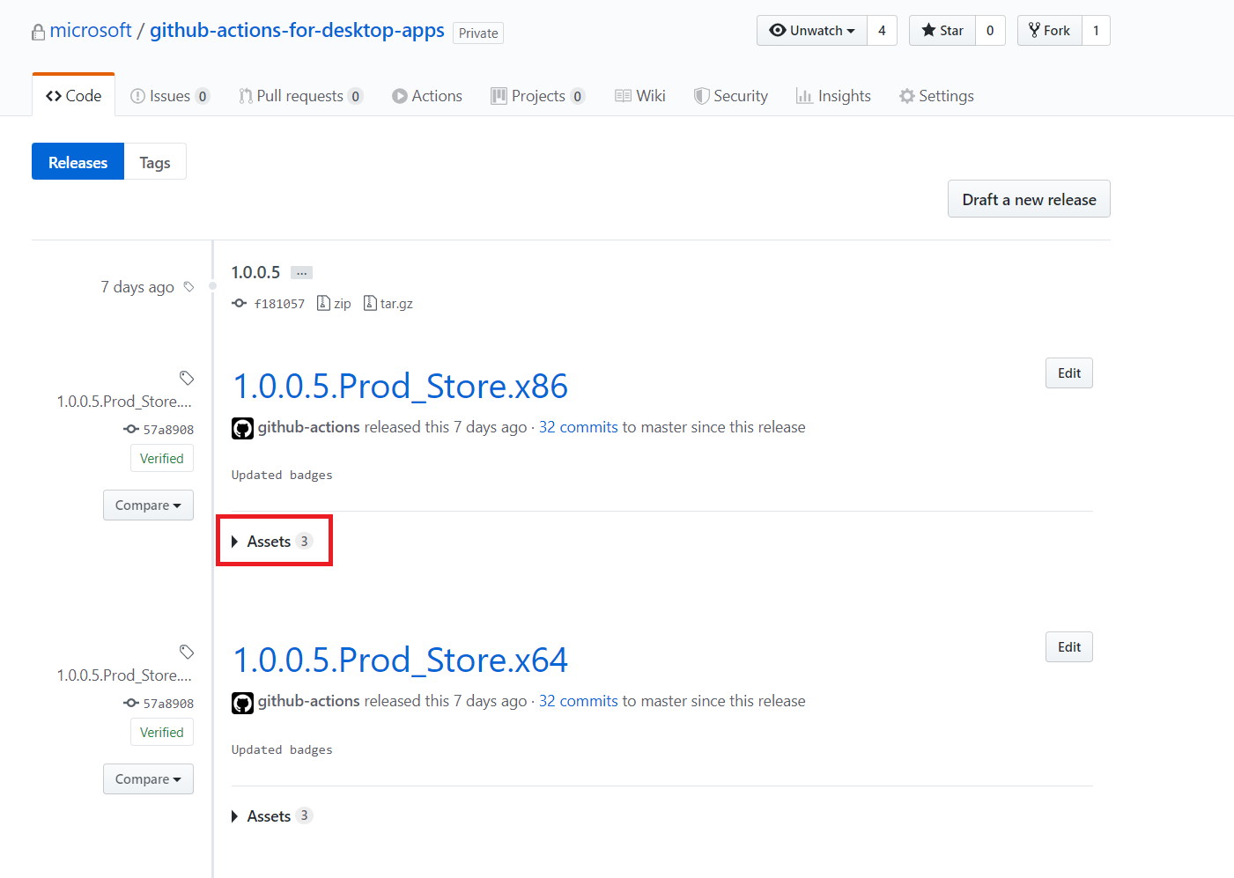Edit the 1.0.0.5.Prod_Store.x86 release

(x=1069, y=373)
